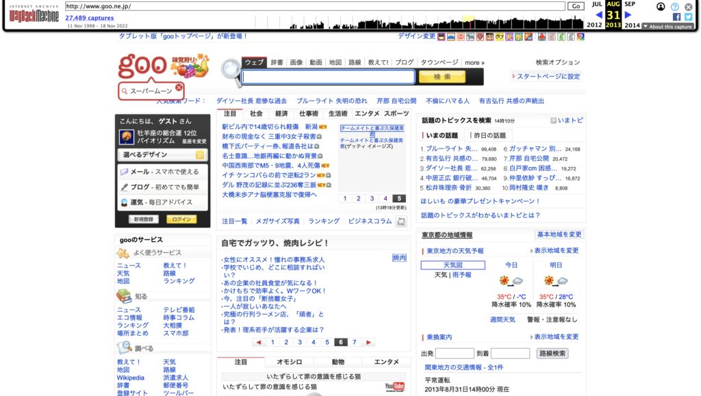
Task: Pick the watermelon design theme icon
Action: tap(542, 37)
